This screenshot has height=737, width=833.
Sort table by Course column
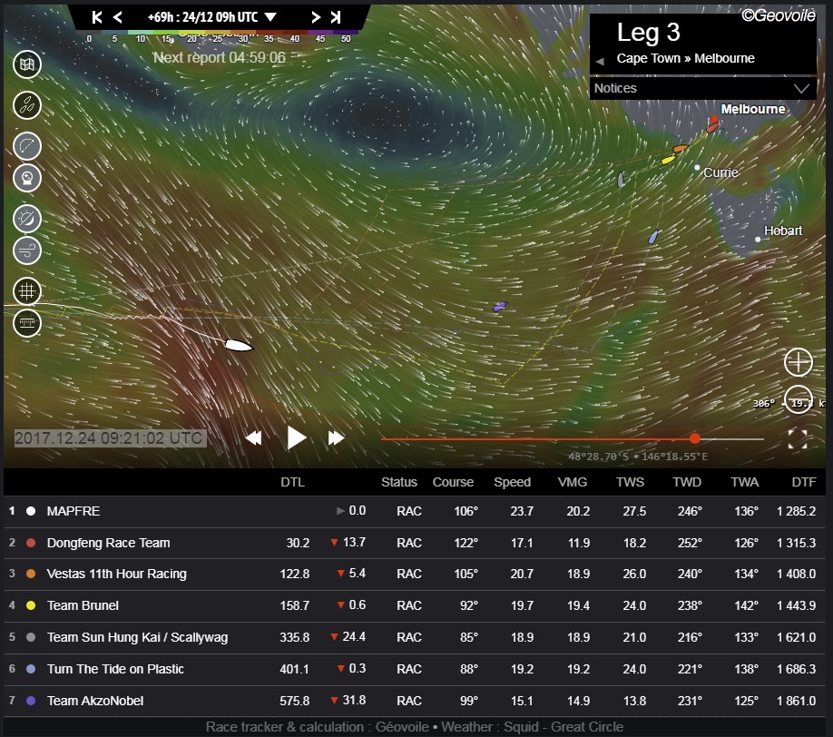[x=453, y=482]
